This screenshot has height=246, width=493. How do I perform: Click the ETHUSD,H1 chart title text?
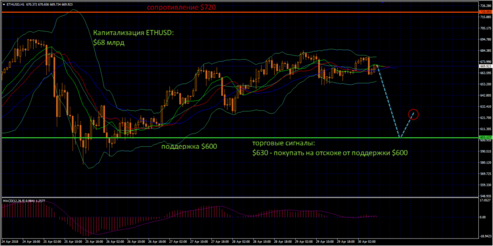tap(15, 5)
